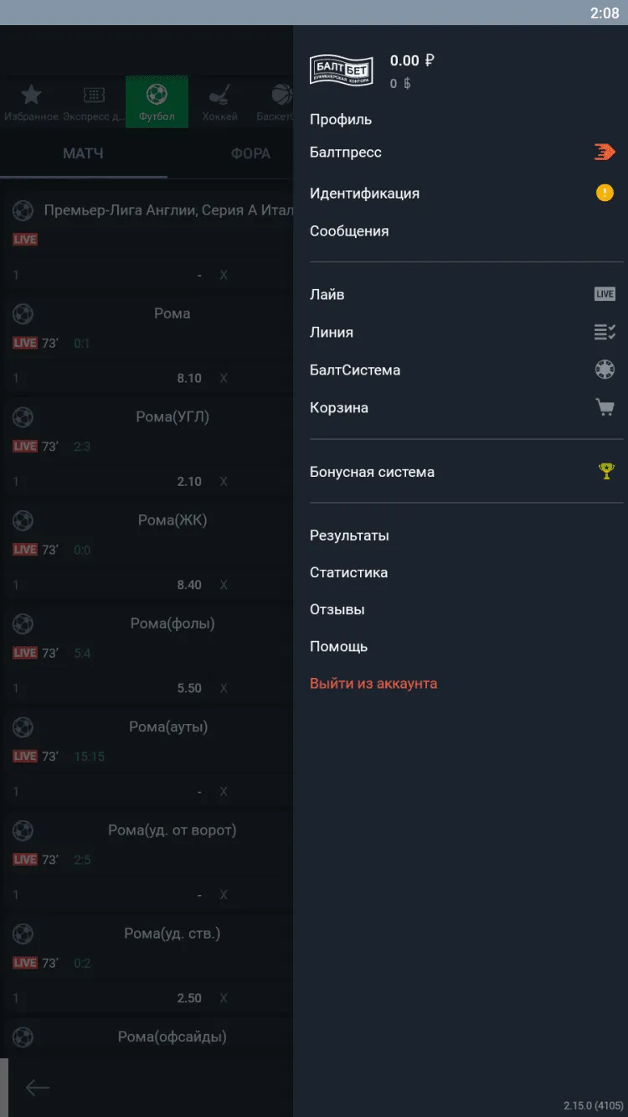Switch to the МАТЧ tab
628x1117 pixels.
click(83, 154)
